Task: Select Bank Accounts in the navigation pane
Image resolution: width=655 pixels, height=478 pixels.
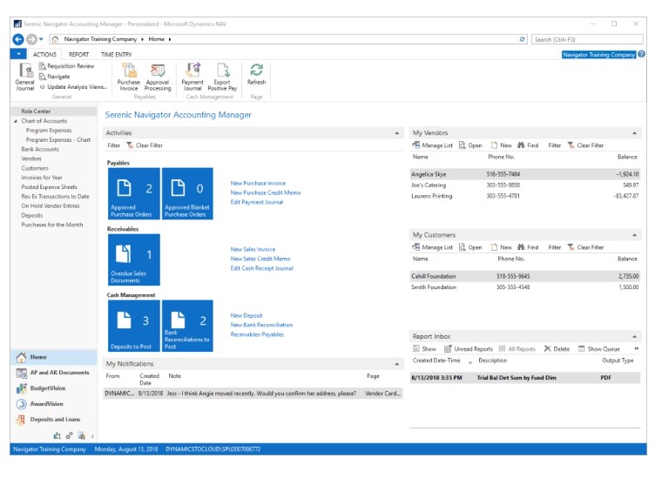Action: coord(39,149)
